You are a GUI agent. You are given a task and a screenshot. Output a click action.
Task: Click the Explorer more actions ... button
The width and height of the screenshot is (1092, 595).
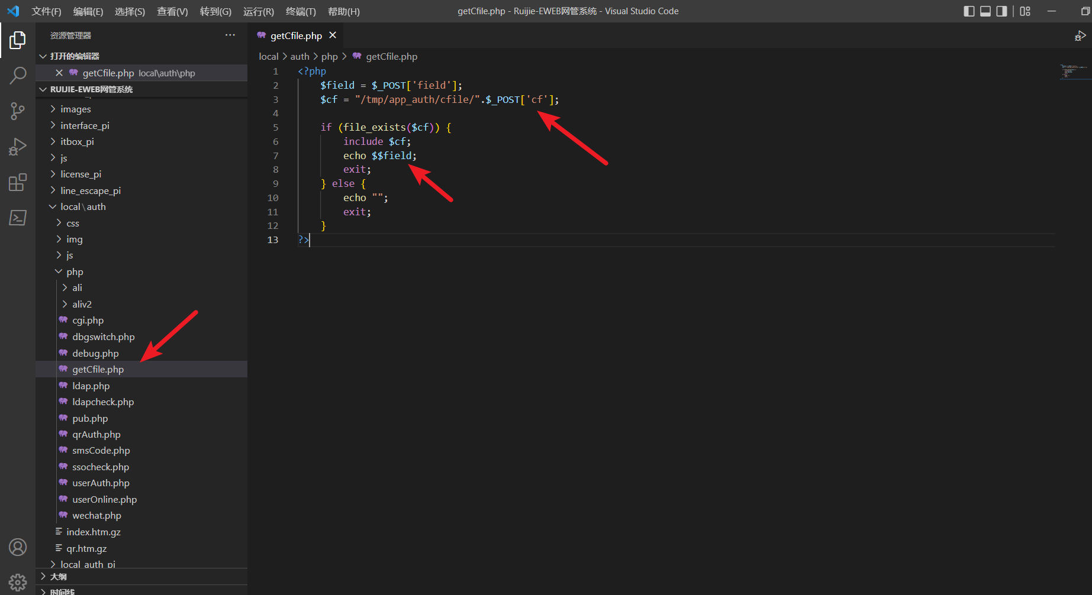coord(230,35)
